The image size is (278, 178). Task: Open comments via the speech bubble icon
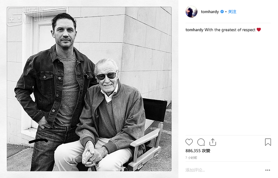click(x=201, y=142)
